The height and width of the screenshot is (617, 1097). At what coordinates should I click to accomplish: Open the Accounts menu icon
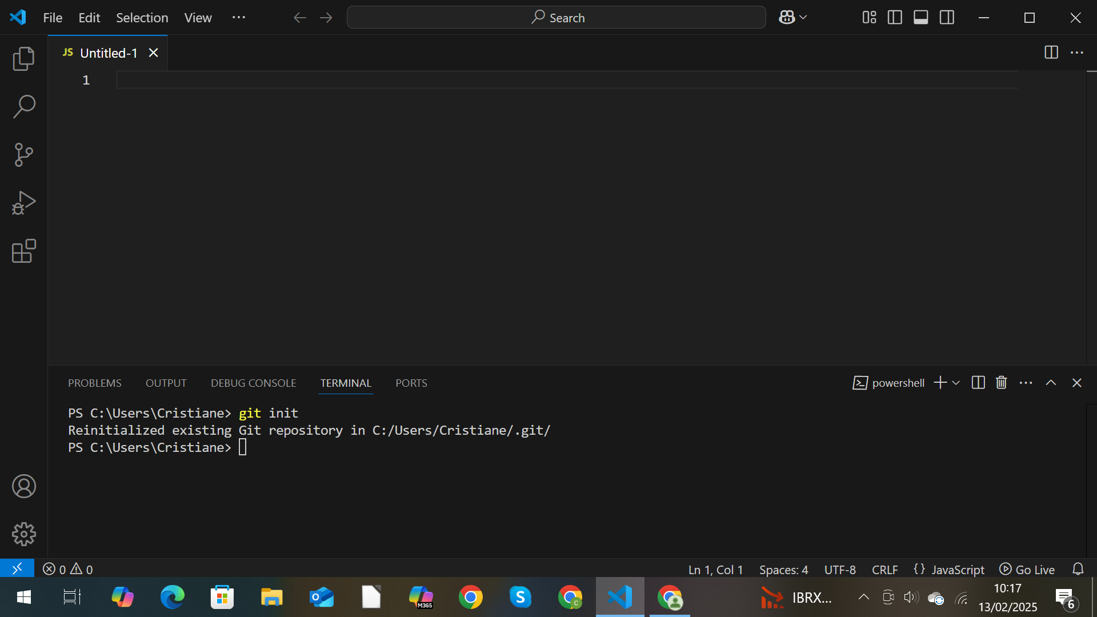pos(23,486)
